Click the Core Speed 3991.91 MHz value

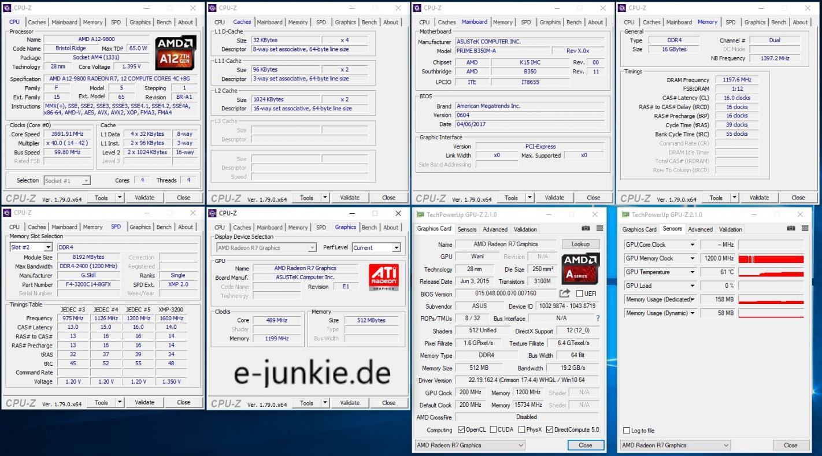(x=67, y=134)
